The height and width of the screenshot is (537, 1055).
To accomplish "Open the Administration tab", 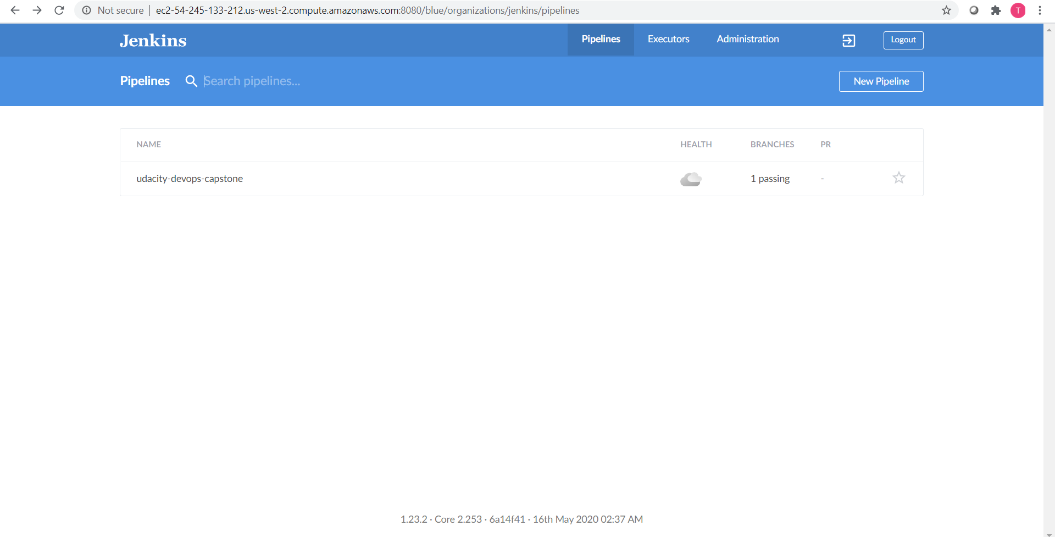I will pyautogui.click(x=747, y=39).
